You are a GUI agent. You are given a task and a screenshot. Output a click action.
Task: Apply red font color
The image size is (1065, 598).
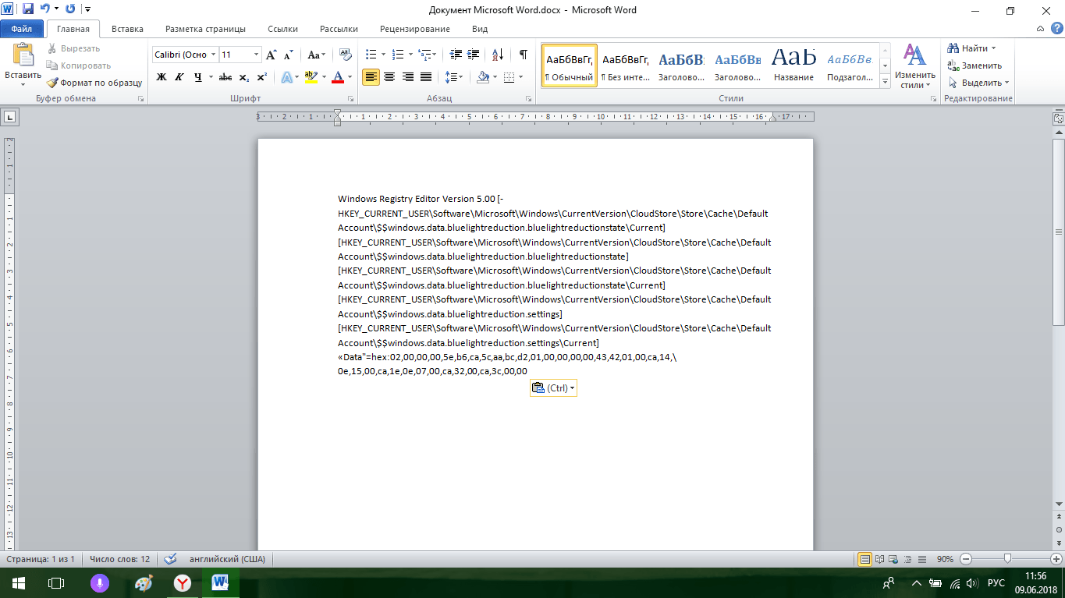(x=338, y=77)
